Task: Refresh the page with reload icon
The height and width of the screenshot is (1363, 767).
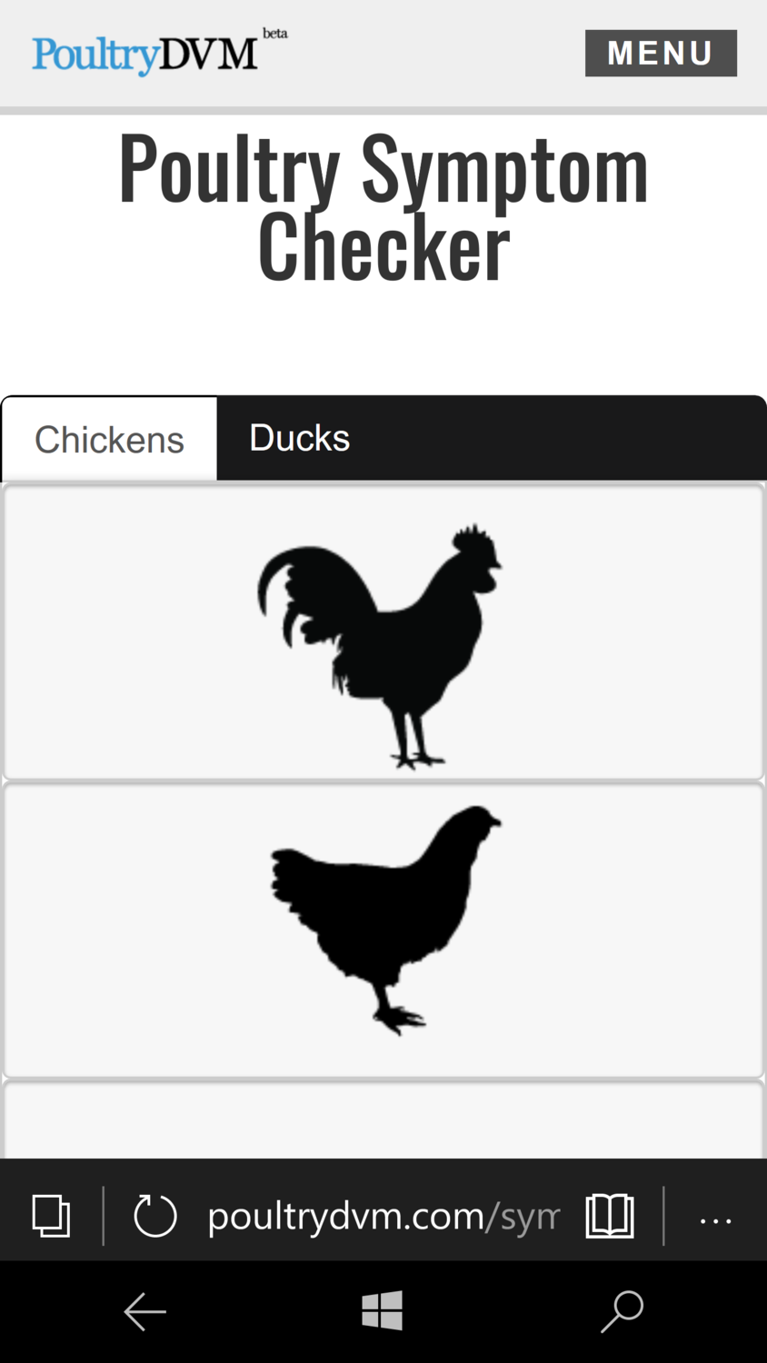Action: click(154, 1216)
